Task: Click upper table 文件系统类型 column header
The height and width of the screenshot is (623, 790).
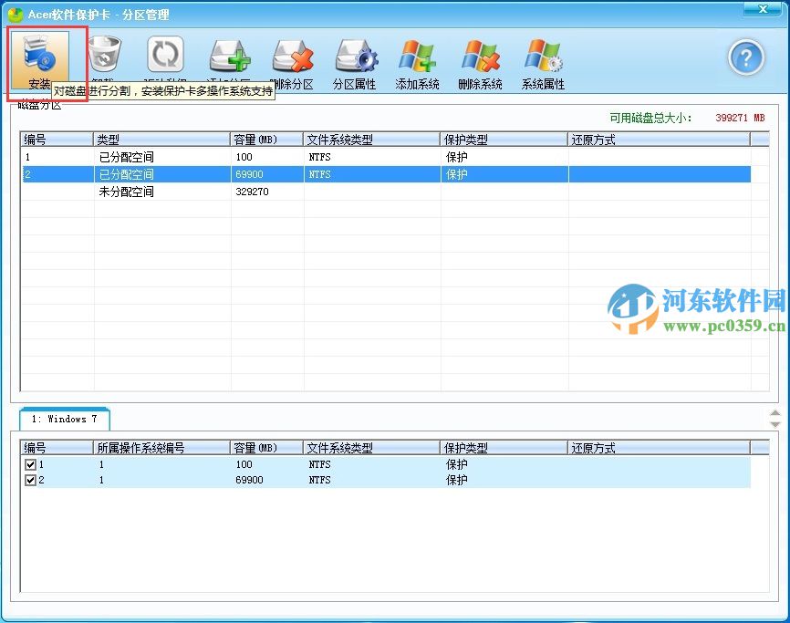Action: (372, 140)
